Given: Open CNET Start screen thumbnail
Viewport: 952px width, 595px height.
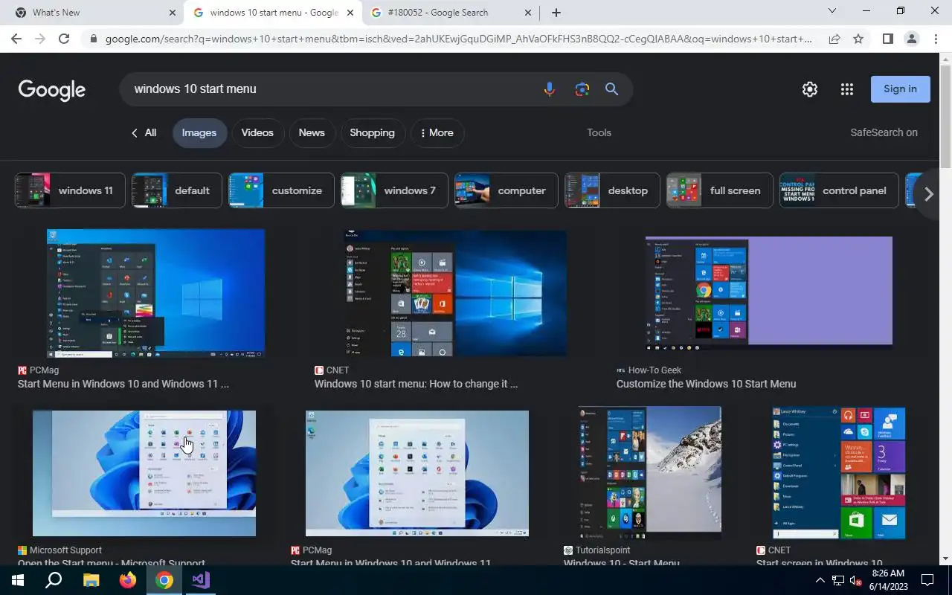Looking at the screenshot, I should click(x=838, y=473).
